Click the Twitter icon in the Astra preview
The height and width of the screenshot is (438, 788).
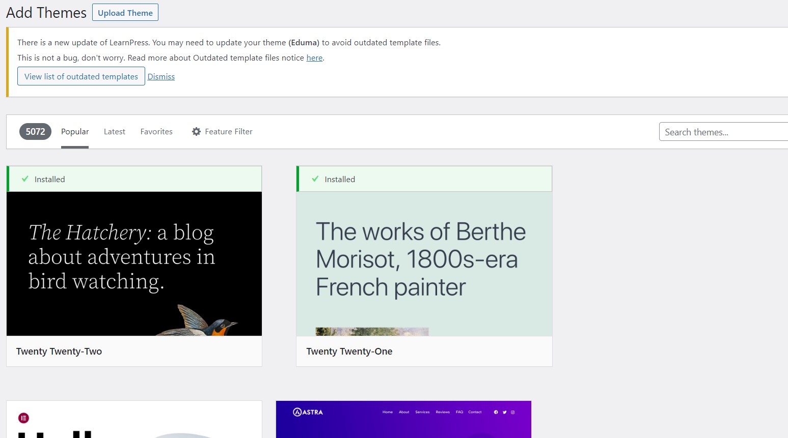coord(504,412)
